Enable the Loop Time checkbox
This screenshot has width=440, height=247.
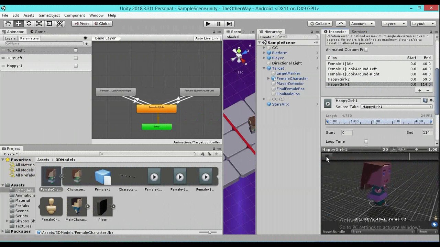point(366,141)
